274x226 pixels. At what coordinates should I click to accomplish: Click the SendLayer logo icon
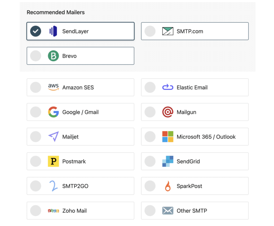pyautogui.click(x=53, y=31)
